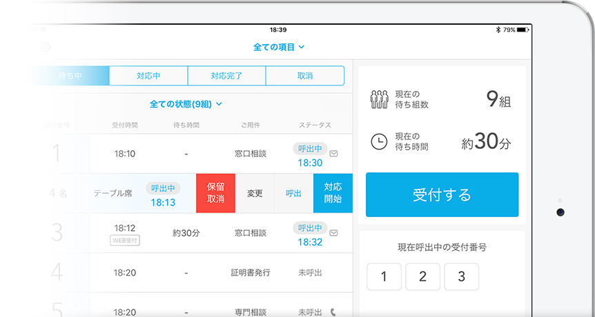
Task: Click the ご用件 column header
Action: point(251,125)
